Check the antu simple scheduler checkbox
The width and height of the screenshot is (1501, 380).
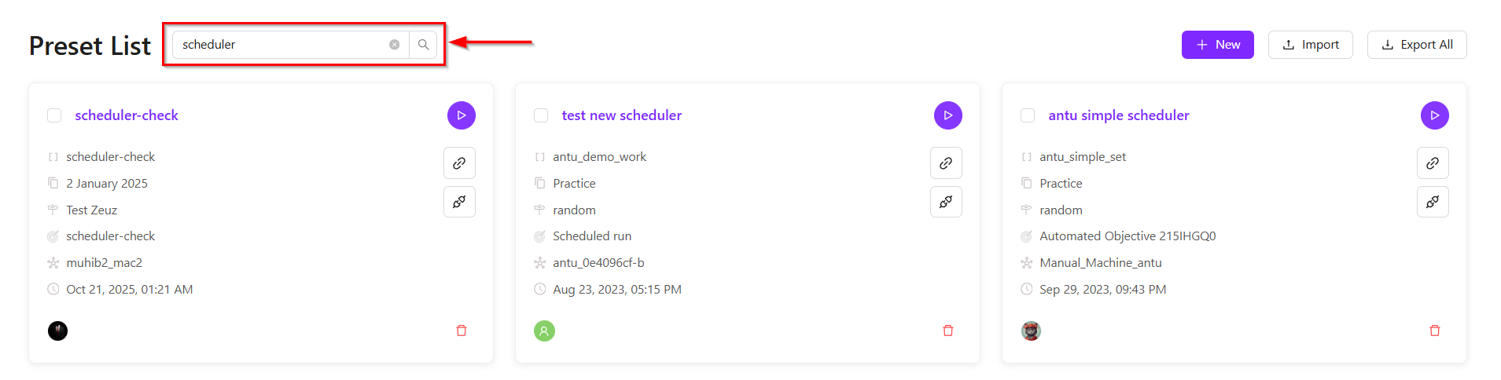1028,115
